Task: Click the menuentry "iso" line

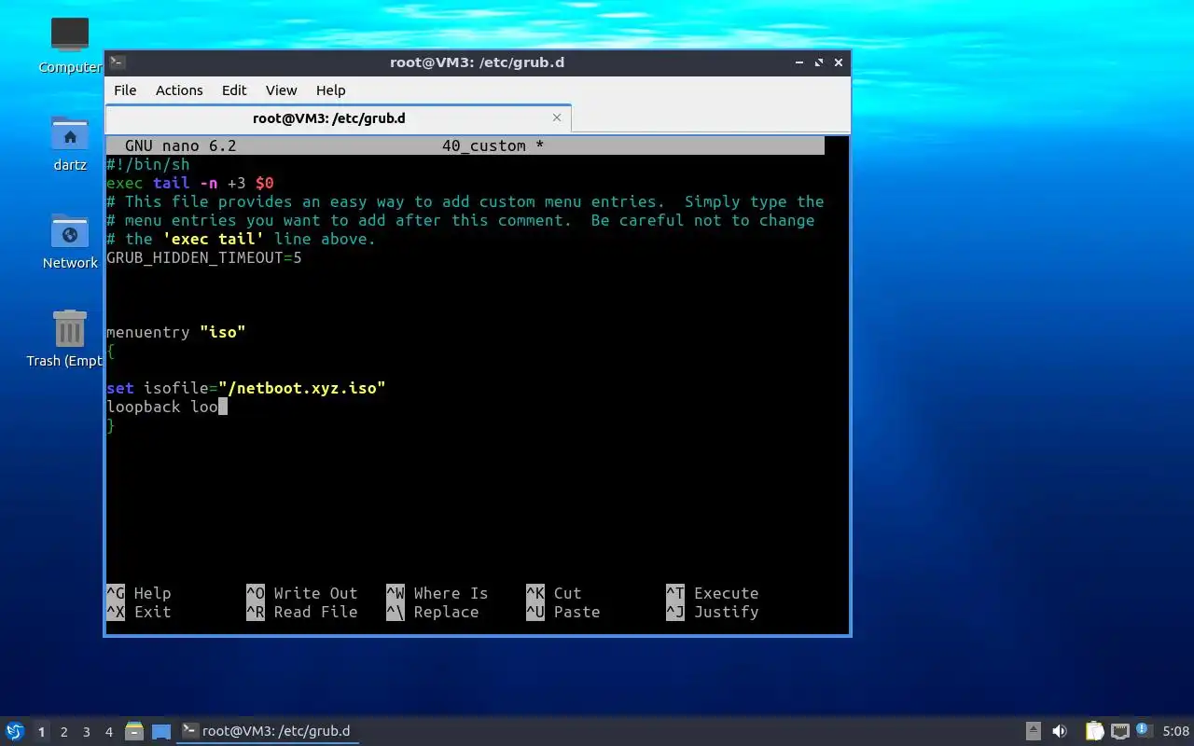Action: (x=175, y=332)
